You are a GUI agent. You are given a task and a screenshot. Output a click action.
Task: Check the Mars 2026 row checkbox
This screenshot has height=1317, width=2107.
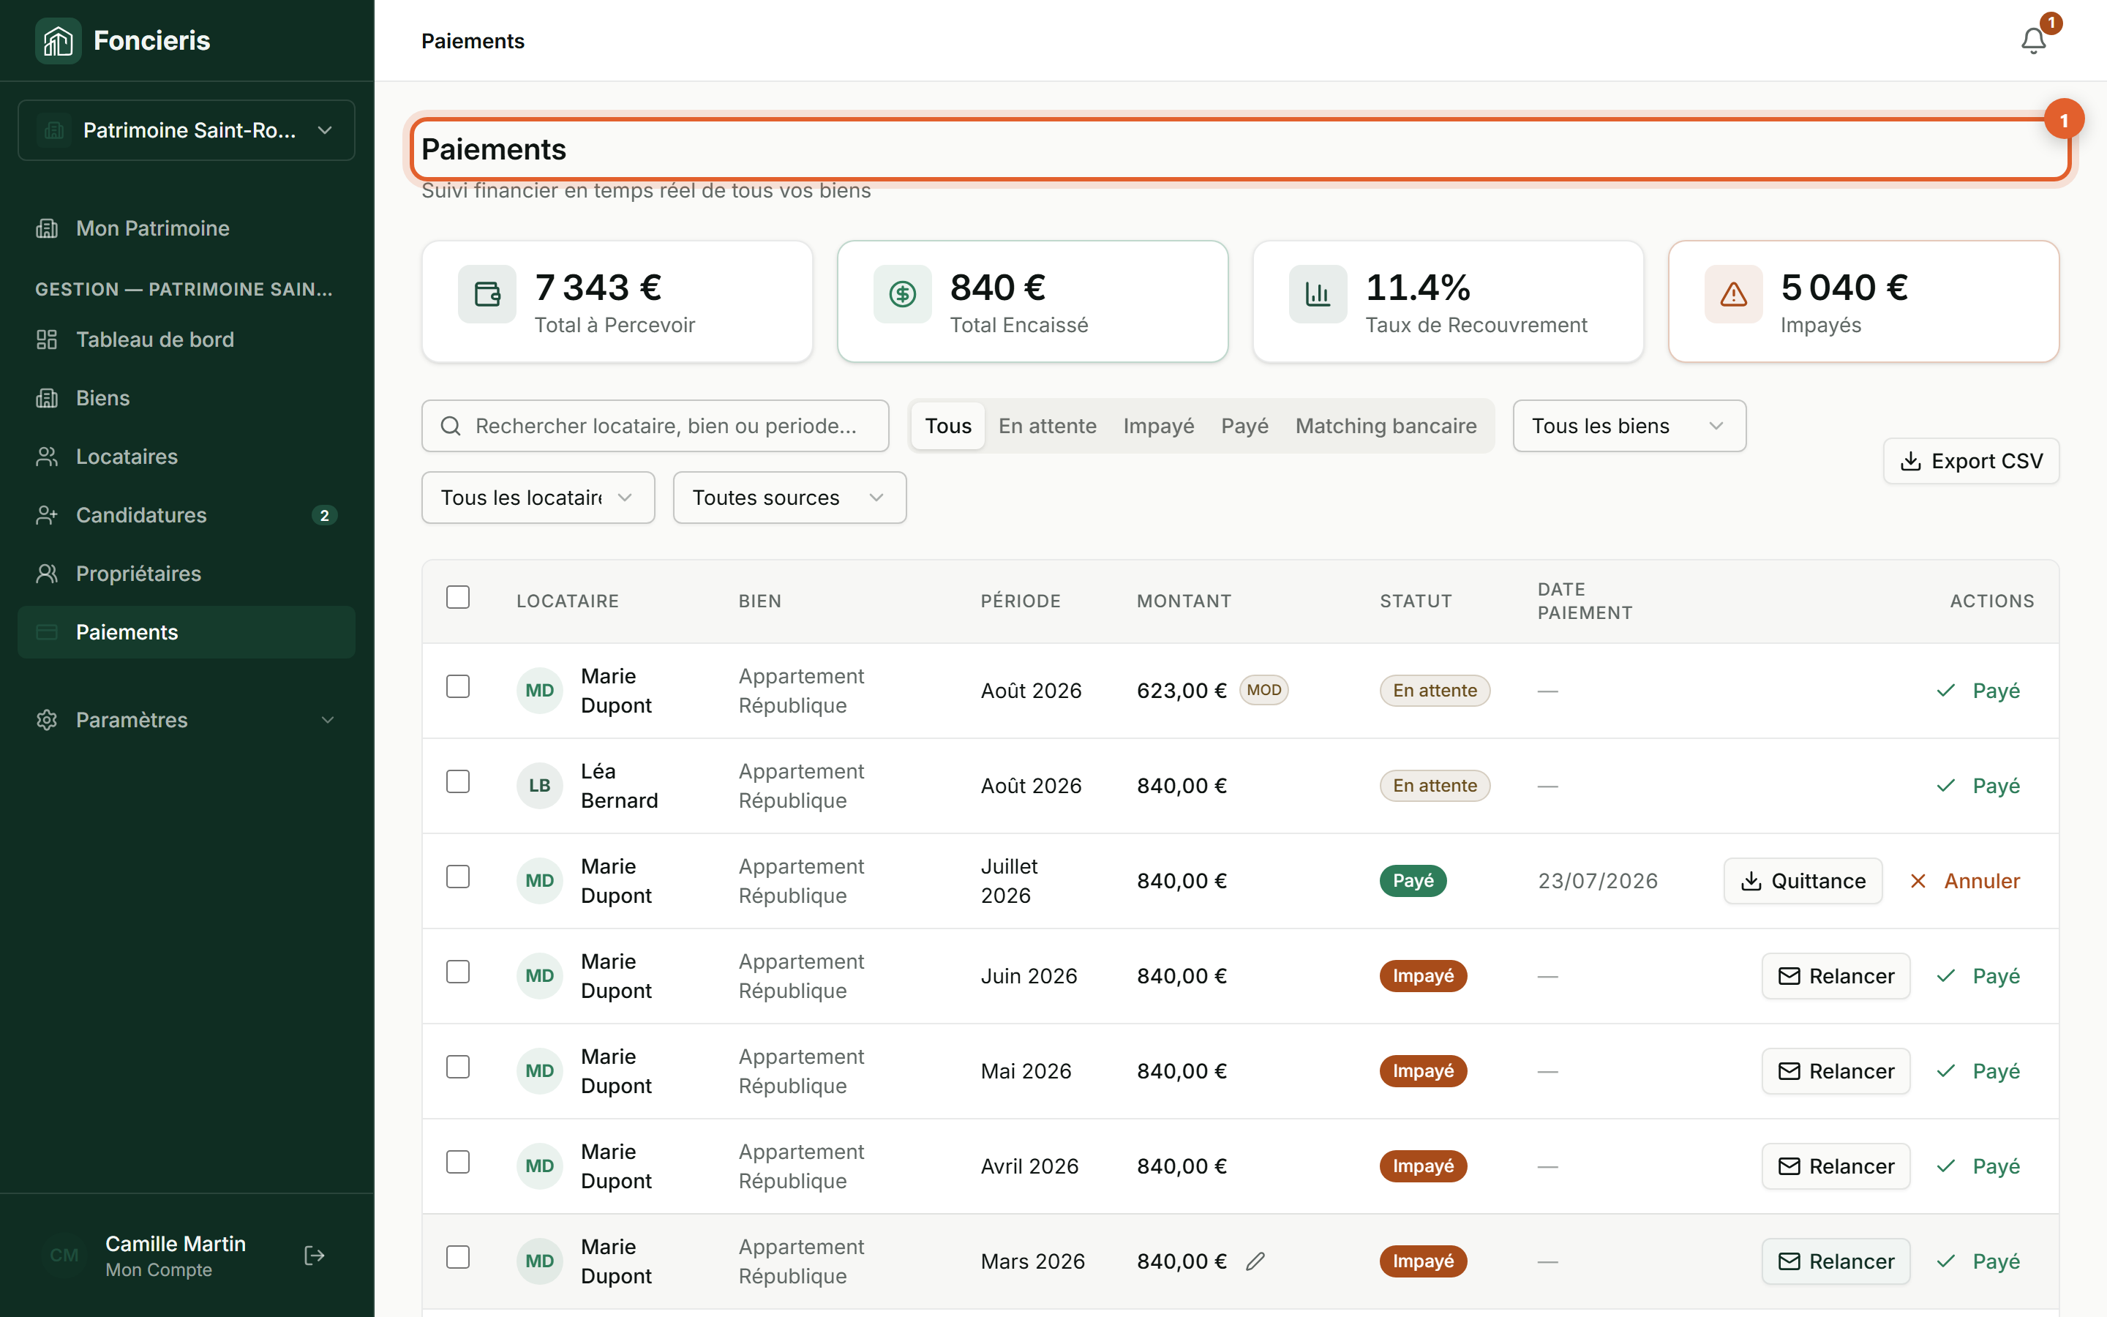tap(458, 1257)
